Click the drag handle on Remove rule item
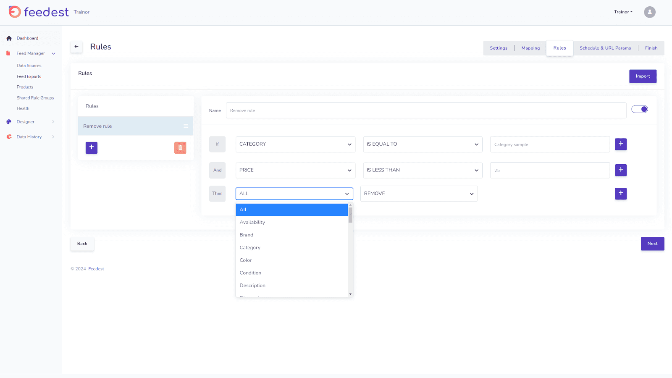 point(186,126)
